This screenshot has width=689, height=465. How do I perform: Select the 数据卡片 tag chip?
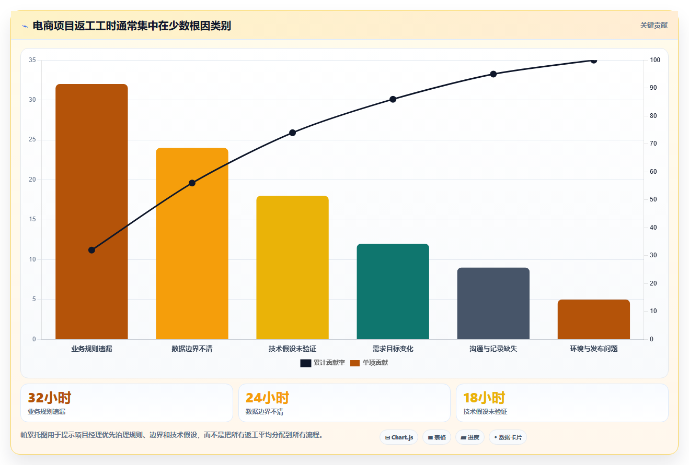tap(508, 437)
